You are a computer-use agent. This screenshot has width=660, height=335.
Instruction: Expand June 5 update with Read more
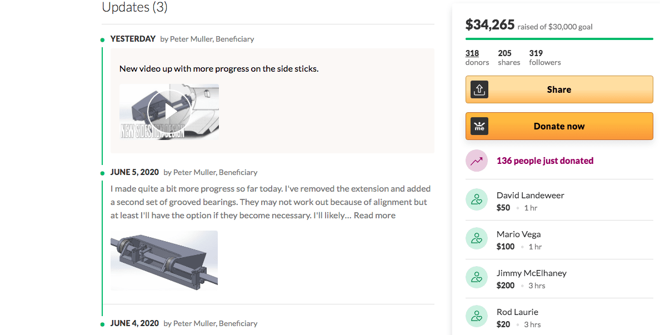pyautogui.click(x=374, y=215)
